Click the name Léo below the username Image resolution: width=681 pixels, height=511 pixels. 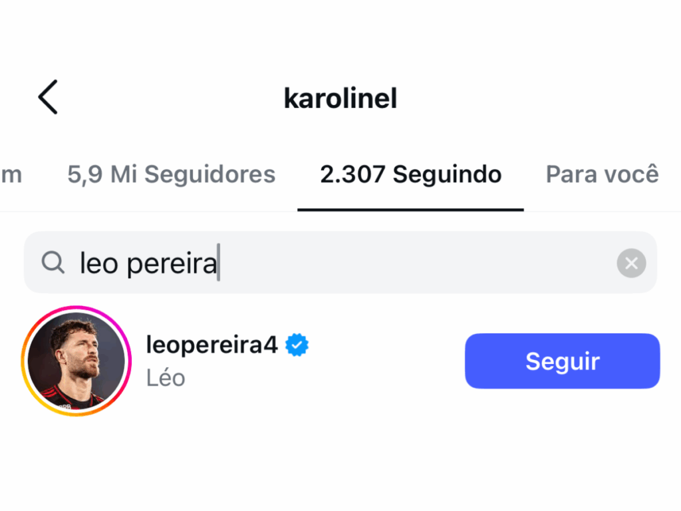tap(165, 377)
